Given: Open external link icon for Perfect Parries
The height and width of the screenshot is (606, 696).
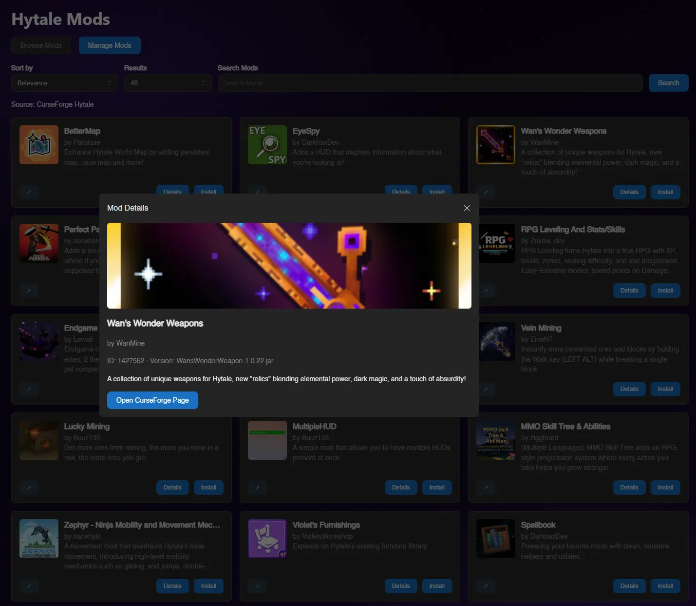Looking at the screenshot, I should coord(29,291).
